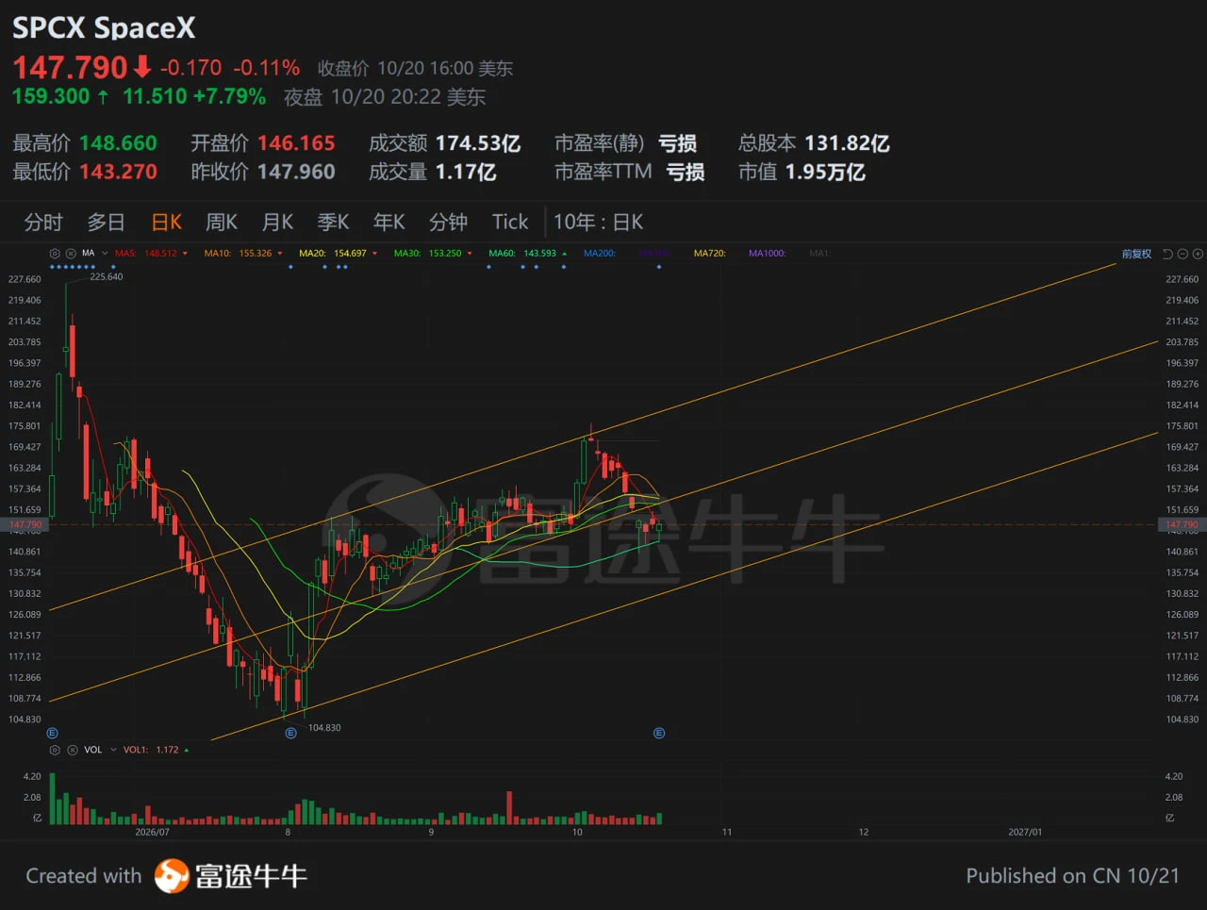Image resolution: width=1207 pixels, height=910 pixels.
Task: Open MA5 line options arrow
Action: [x=185, y=254]
